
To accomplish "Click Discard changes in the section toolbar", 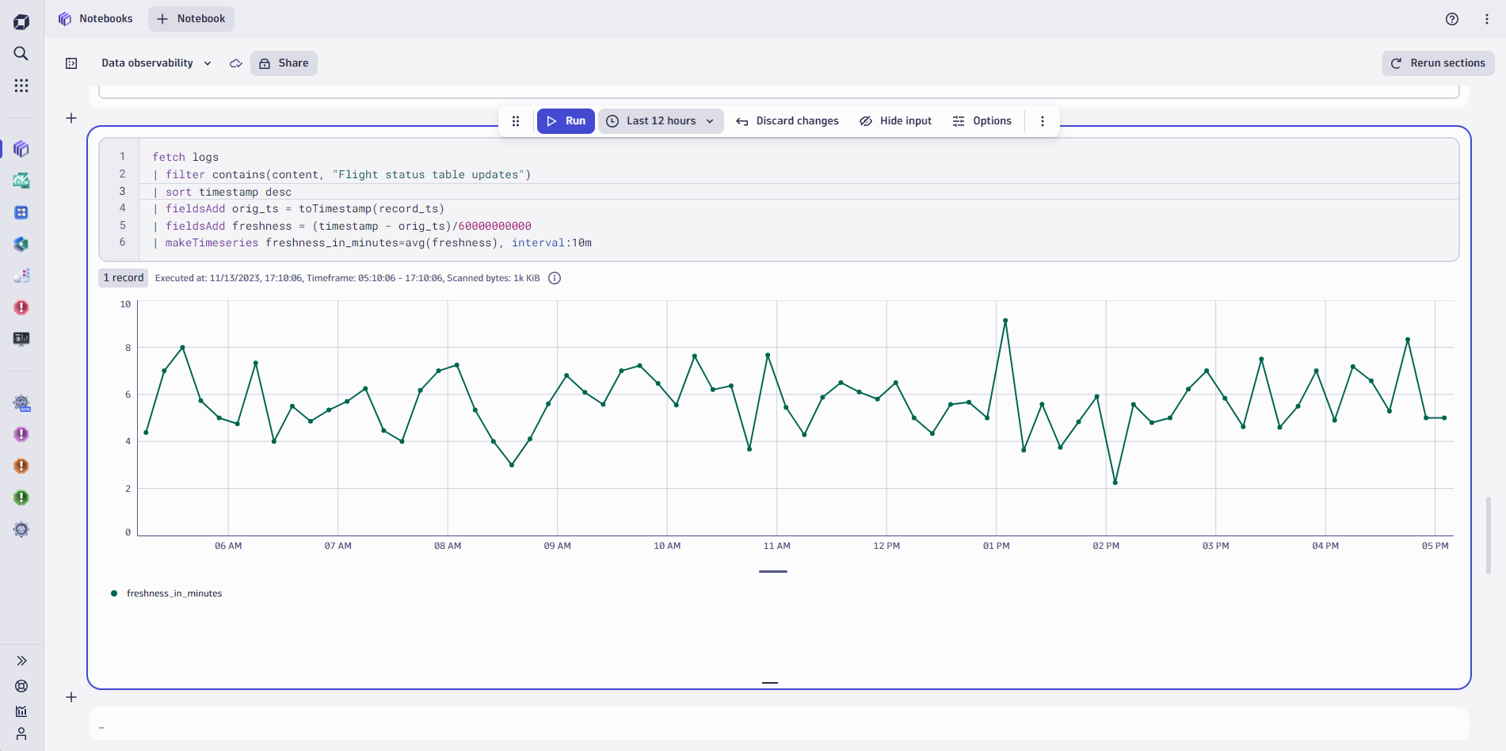I will 787,120.
